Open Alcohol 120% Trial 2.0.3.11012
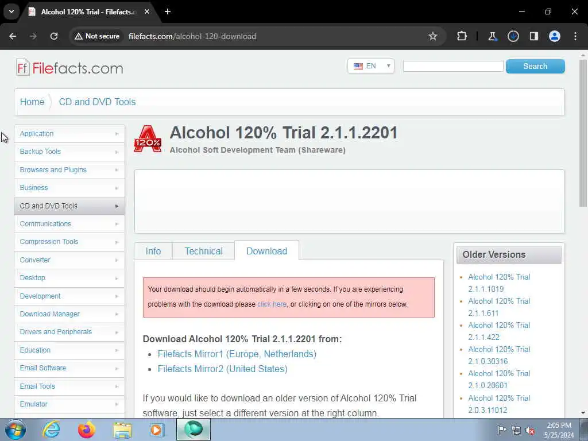 [x=499, y=404]
